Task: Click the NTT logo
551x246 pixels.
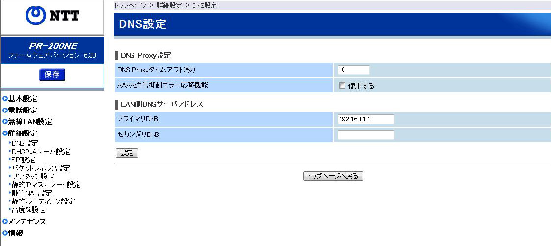Action: coord(52,17)
